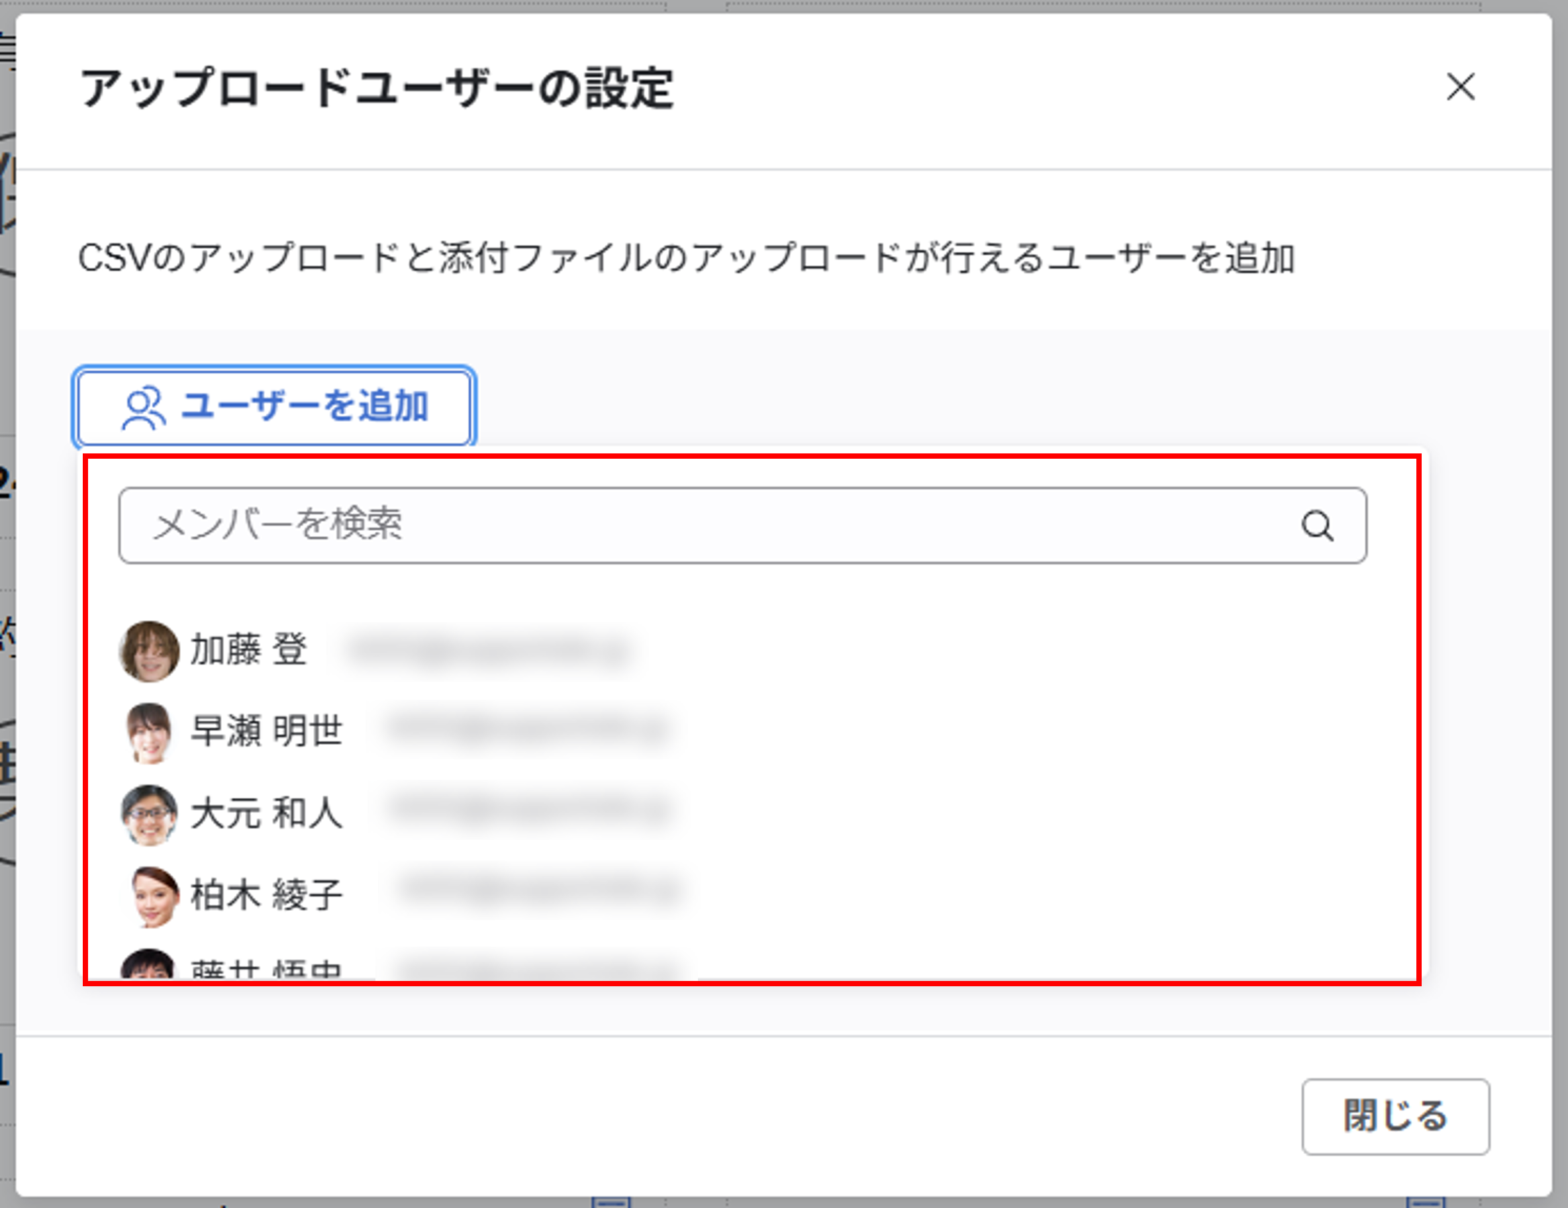Click the partially visible fifth member avatar
The image size is (1568, 1208).
(148, 964)
